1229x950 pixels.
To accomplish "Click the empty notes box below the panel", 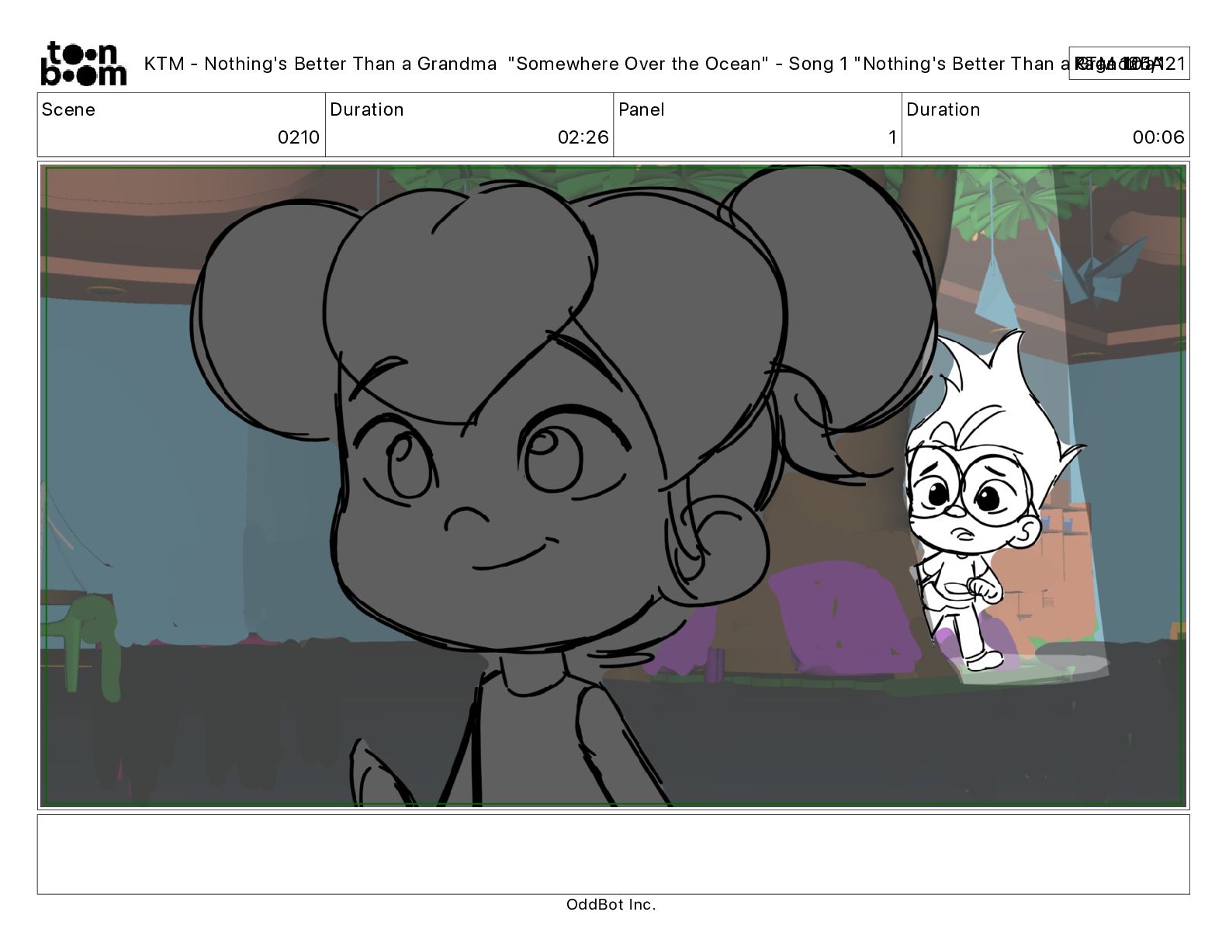I will pyautogui.click(x=613, y=854).
